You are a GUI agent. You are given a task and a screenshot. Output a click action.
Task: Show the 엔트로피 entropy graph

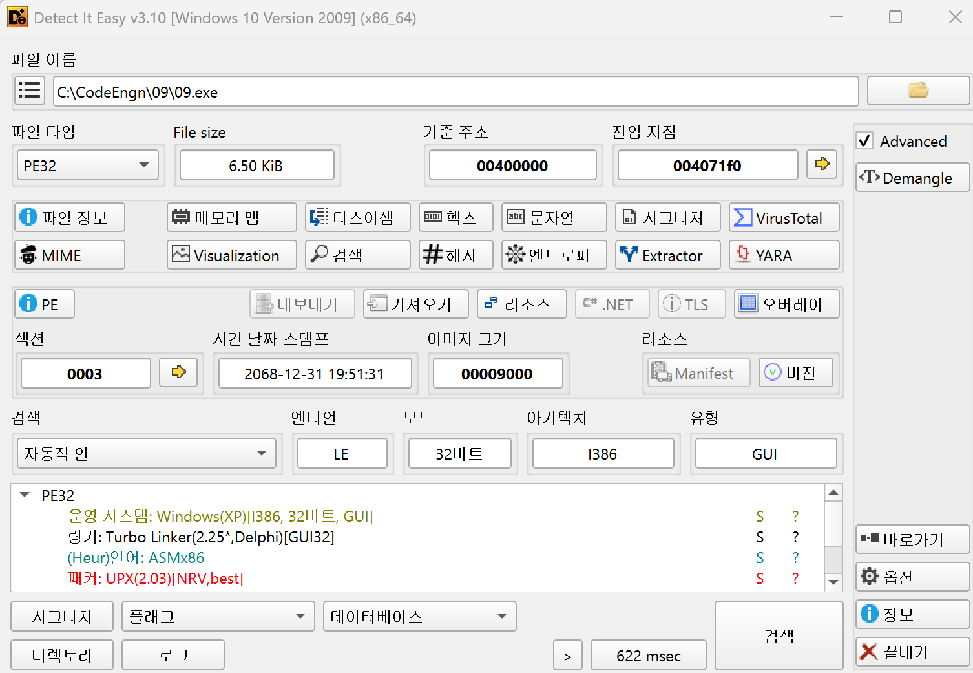554,255
